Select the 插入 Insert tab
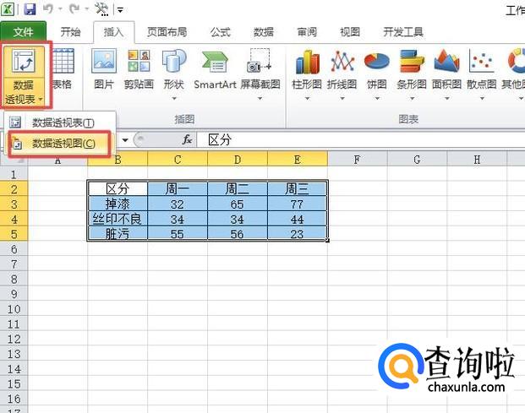This screenshot has height=413, width=525. 114,32
